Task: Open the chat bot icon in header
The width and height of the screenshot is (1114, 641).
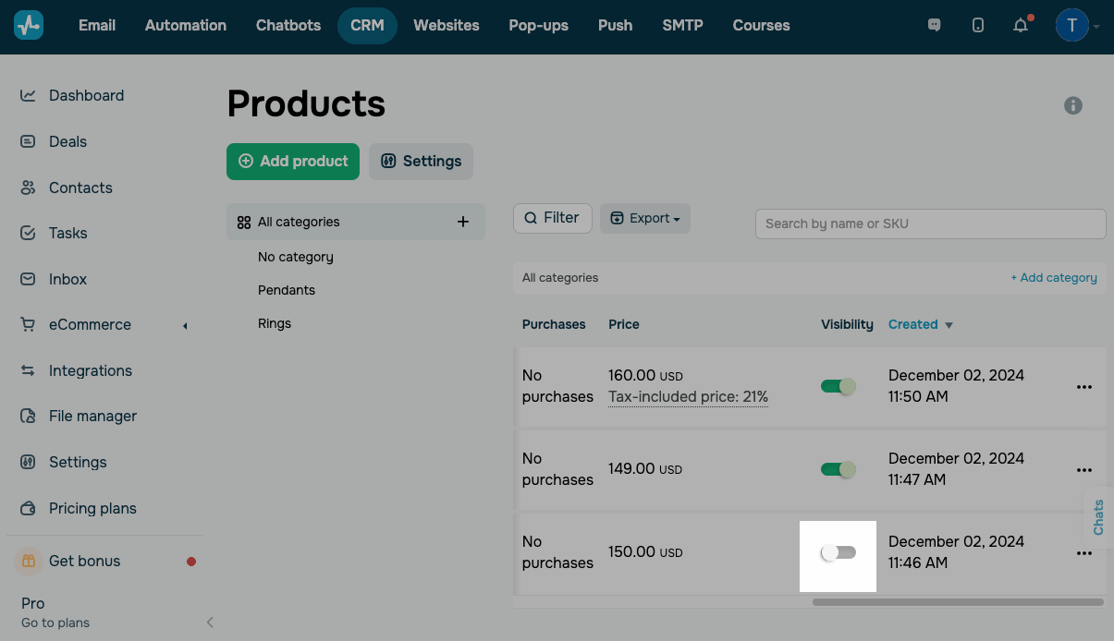Action: pyautogui.click(x=934, y=26)
